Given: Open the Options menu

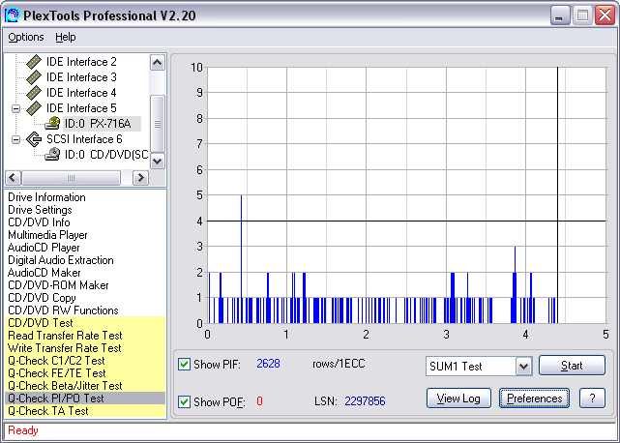Looking at the screenshot, I should [26, 37].
